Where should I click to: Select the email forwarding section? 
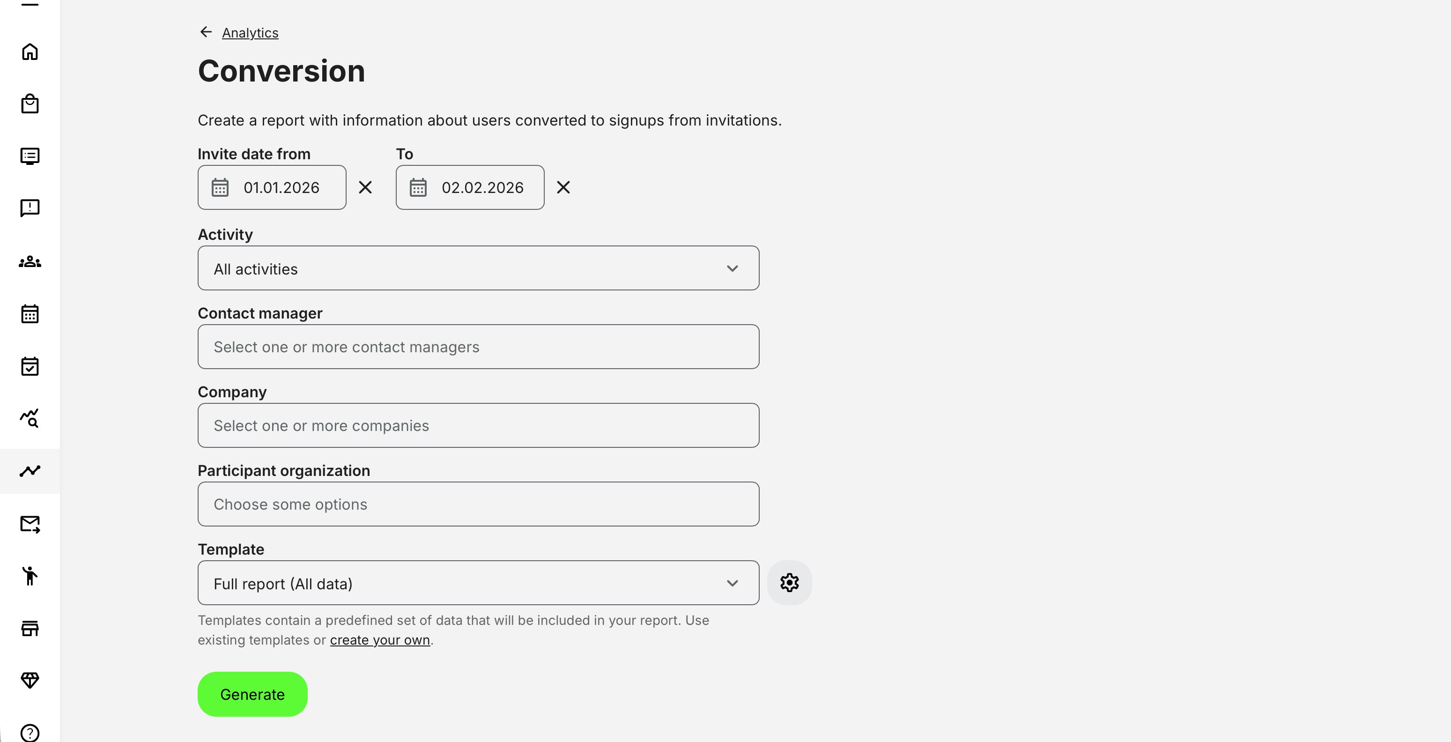tap(30, 525)
